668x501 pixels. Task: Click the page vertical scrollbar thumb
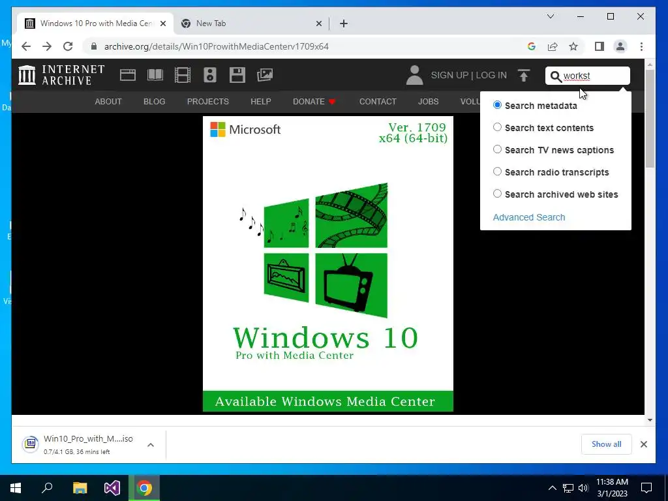coord(650,119)
